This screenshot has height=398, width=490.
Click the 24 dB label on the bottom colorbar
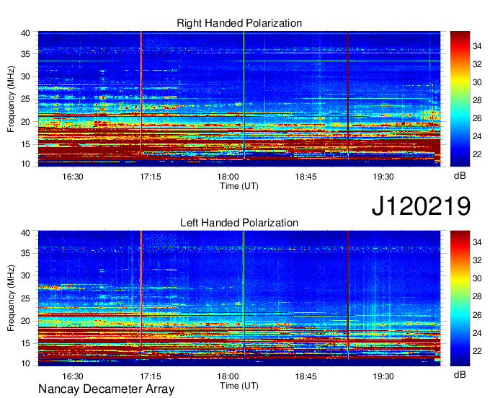[477, 333]
